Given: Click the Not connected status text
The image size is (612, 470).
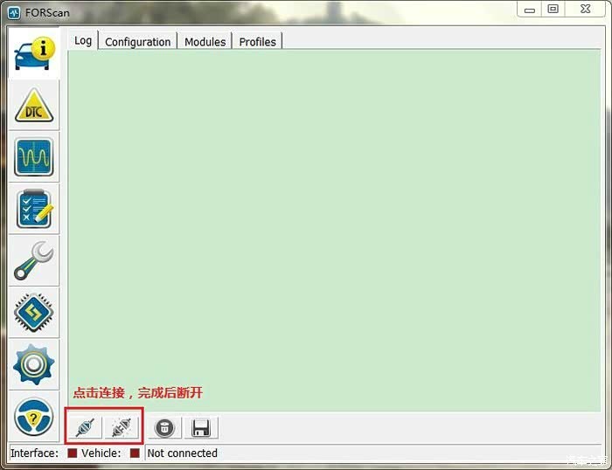Looking at the screenshot, I should pos(182,453).
